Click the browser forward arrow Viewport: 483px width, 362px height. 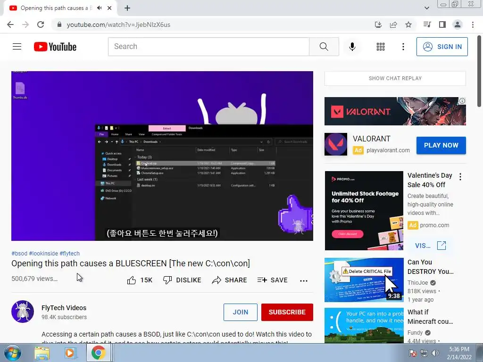click(25, 25)
